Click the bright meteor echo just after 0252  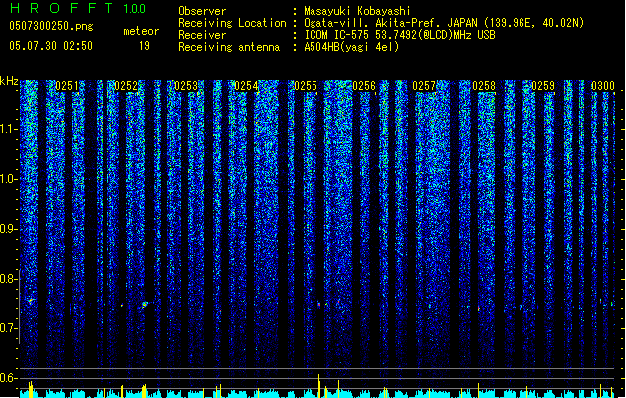click(145, 305)
